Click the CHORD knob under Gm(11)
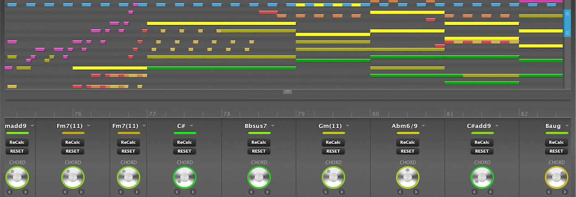The height and width of the screenshot is (197, 576). (334, 178)
